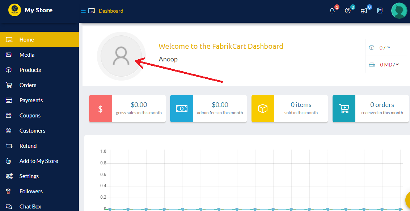The image size is (410, 211).
Task: Click the $0.00 gross sales value
Action: [x=139, y=105]
